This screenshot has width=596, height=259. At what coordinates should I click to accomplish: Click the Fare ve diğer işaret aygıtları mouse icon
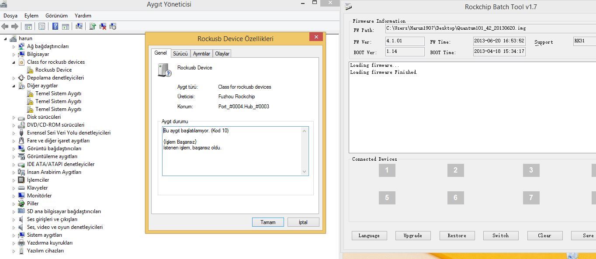[x=21, y=141]
